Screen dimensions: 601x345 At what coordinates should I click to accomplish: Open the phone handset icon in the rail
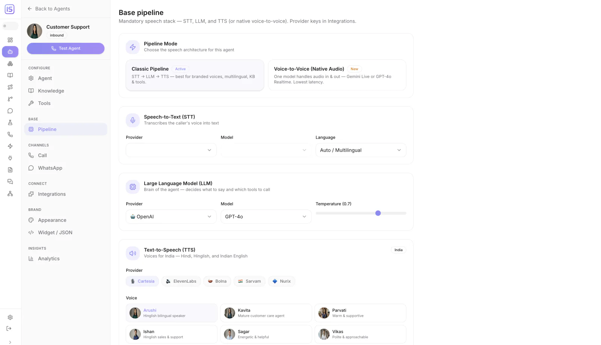(x=10, y=134)
